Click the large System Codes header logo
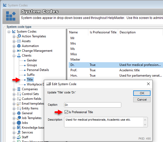Viewport: 163px width, 142px height. click(x=11, y=16)
